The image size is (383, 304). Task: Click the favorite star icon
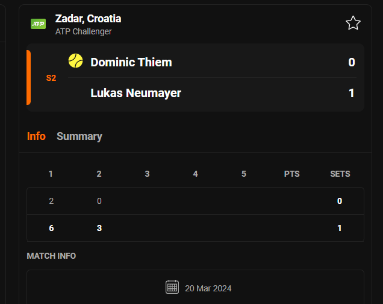[353, 24]
